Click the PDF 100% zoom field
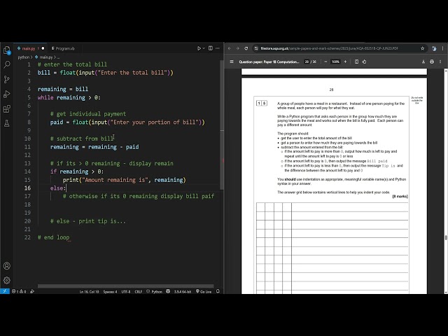The image size is (448, 336). coord(335,62)
